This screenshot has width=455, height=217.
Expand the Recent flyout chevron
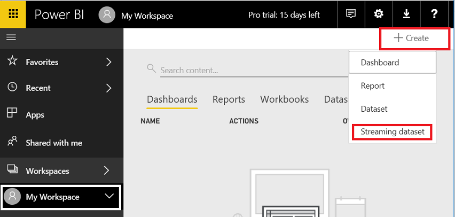(x=108, y=88)
